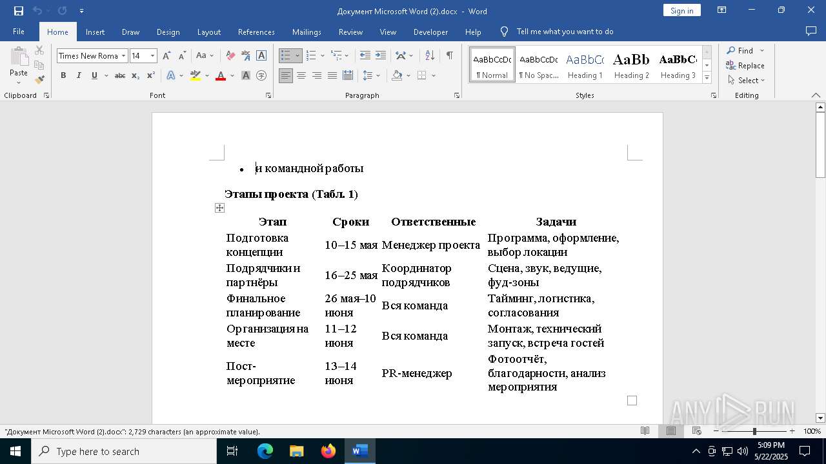Switch to the Developer tab

(430, 32)
